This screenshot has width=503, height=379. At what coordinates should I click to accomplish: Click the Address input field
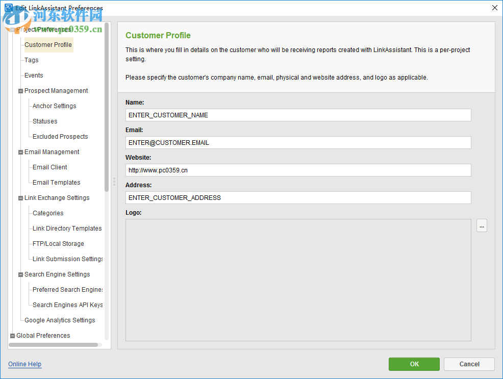[x=298, y=198]
